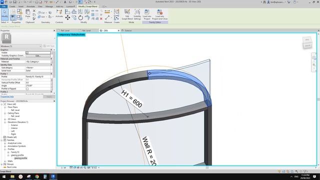
Task: Select the Interior elevation in Project Browser
Action: [14, 128]
